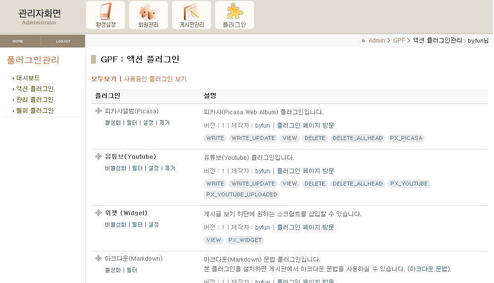Open the 환경설정 settings icon

[105, 15]
